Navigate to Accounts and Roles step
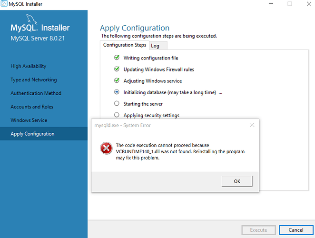Screen dimensions: 315x238 click(32, 107)
